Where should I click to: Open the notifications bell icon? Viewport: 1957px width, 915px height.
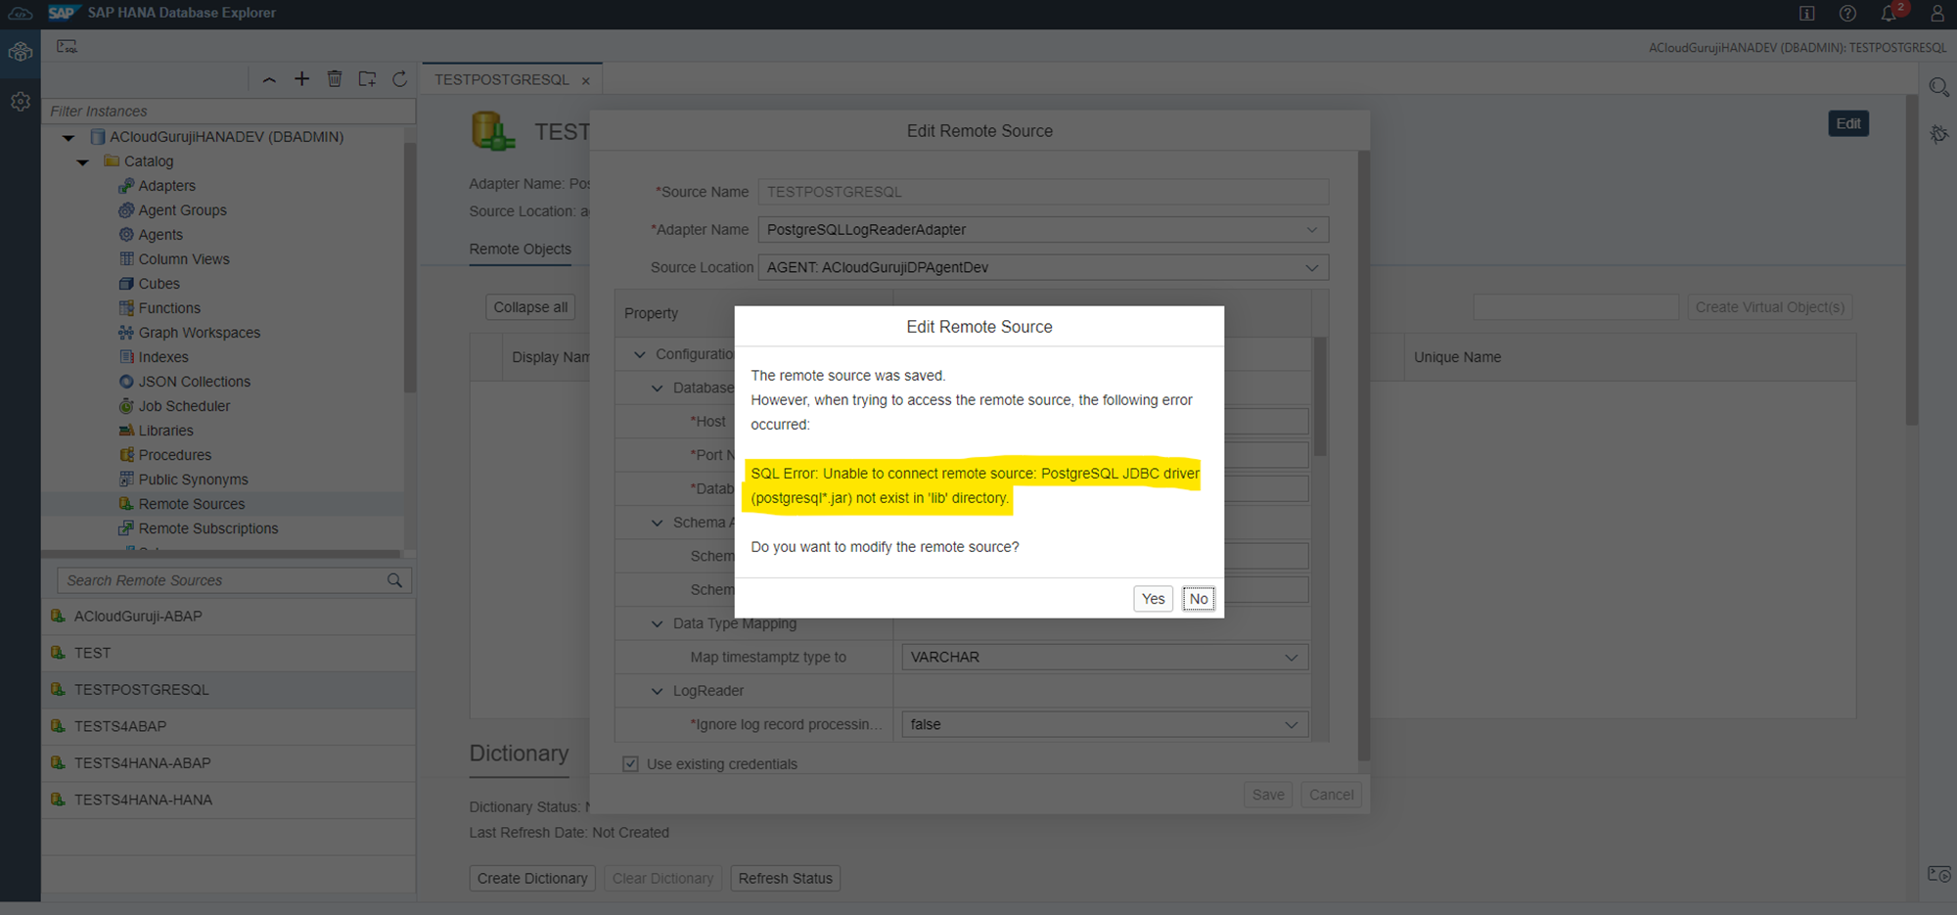tap(1889, 13)
